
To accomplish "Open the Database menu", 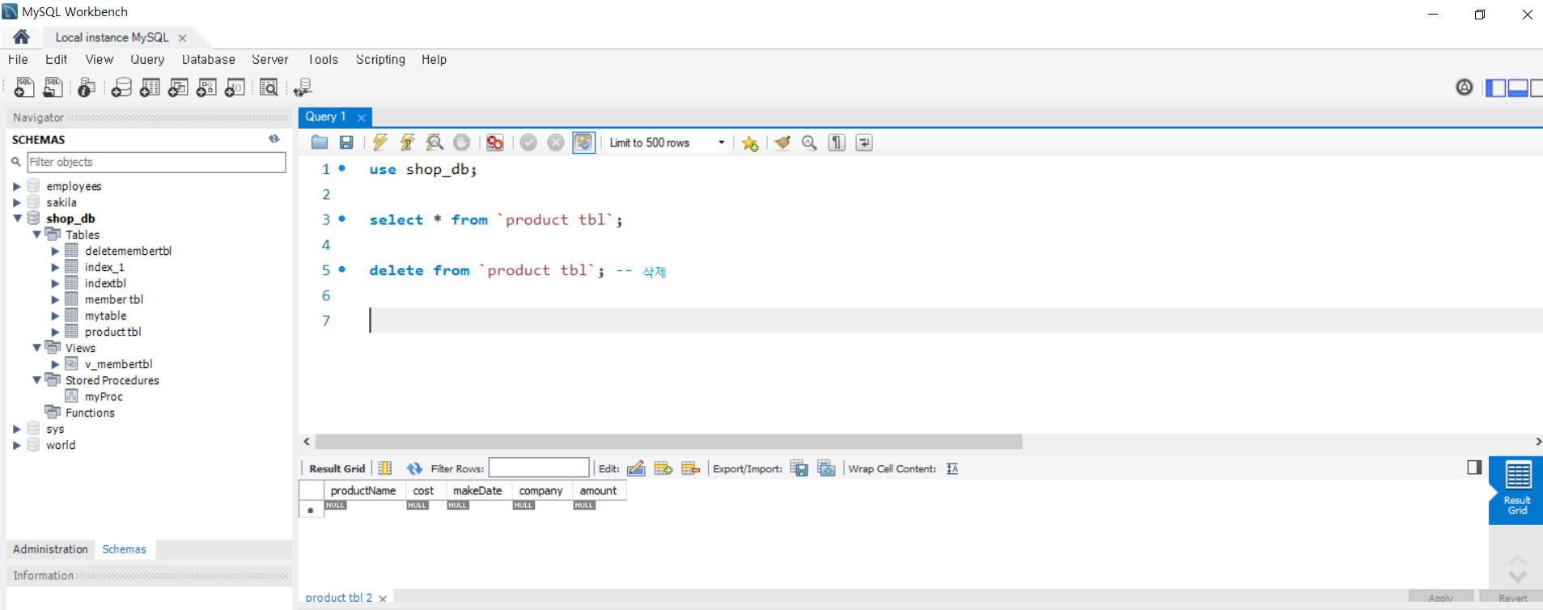I will [x=208, y=59].
